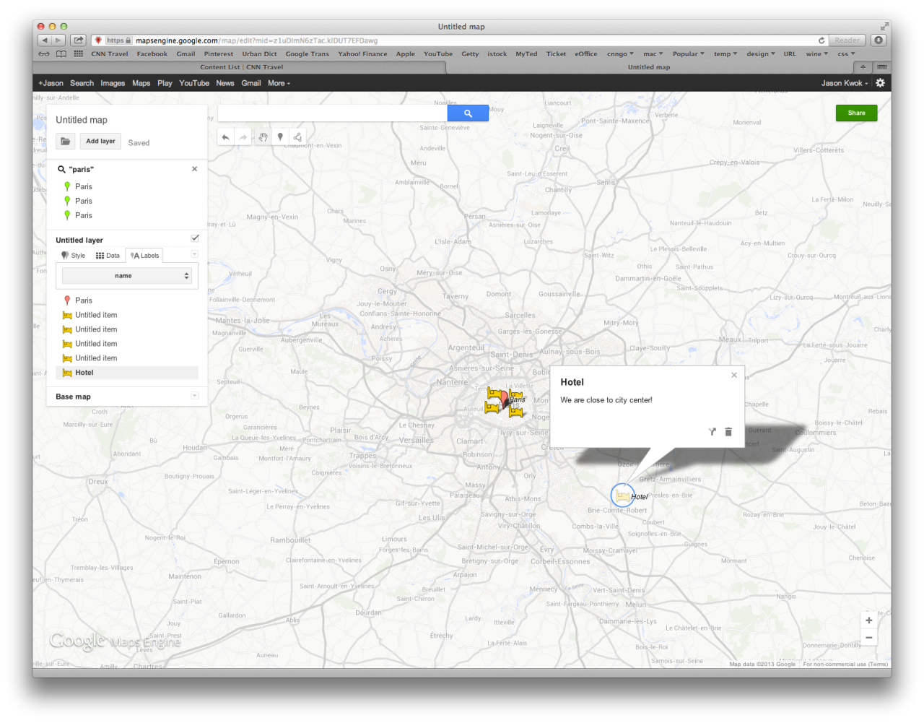Click the undo arrow in map toolbar
Screen dimensions: 924x723
226,137
